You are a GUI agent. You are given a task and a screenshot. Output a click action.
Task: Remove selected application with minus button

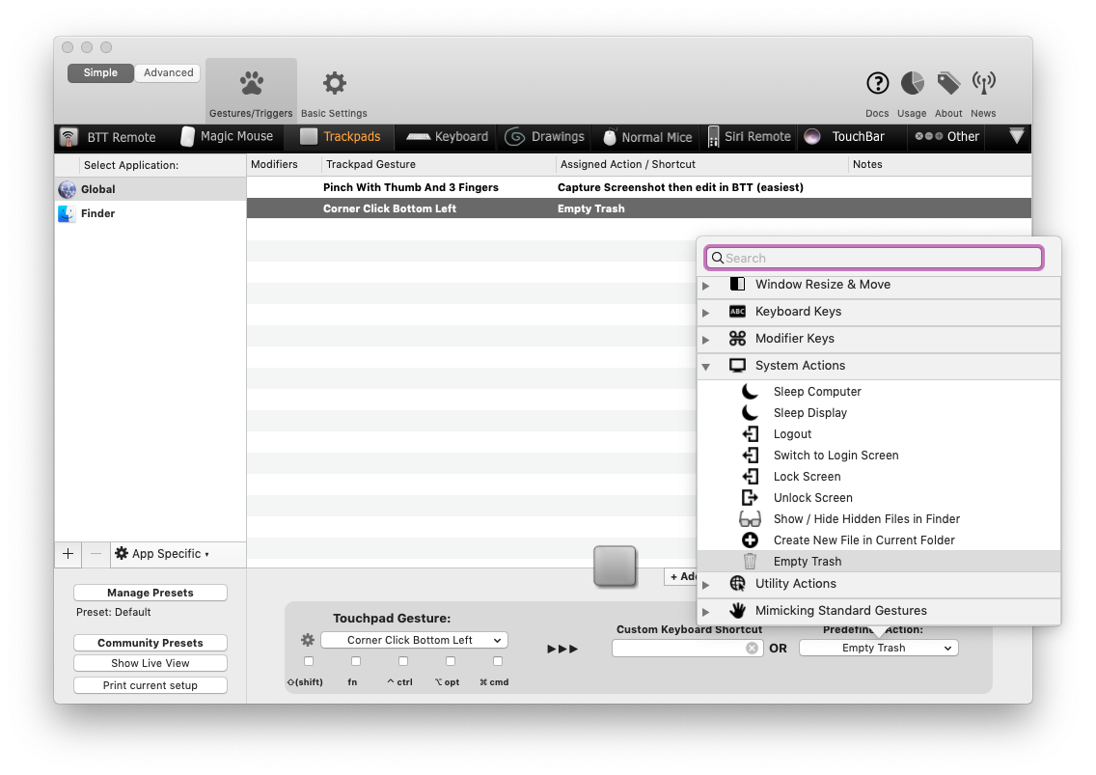[96, 554]
